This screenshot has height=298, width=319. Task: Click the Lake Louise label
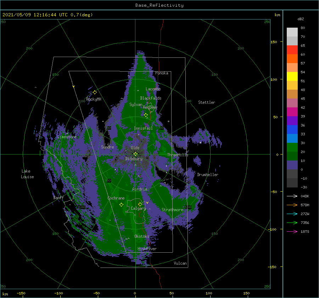pyautogui.click(x=27, y=174)
